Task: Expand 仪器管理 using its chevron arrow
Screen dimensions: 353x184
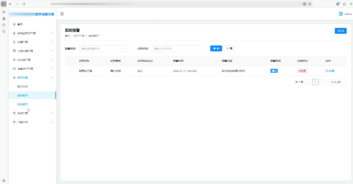Action: [51, 42]
